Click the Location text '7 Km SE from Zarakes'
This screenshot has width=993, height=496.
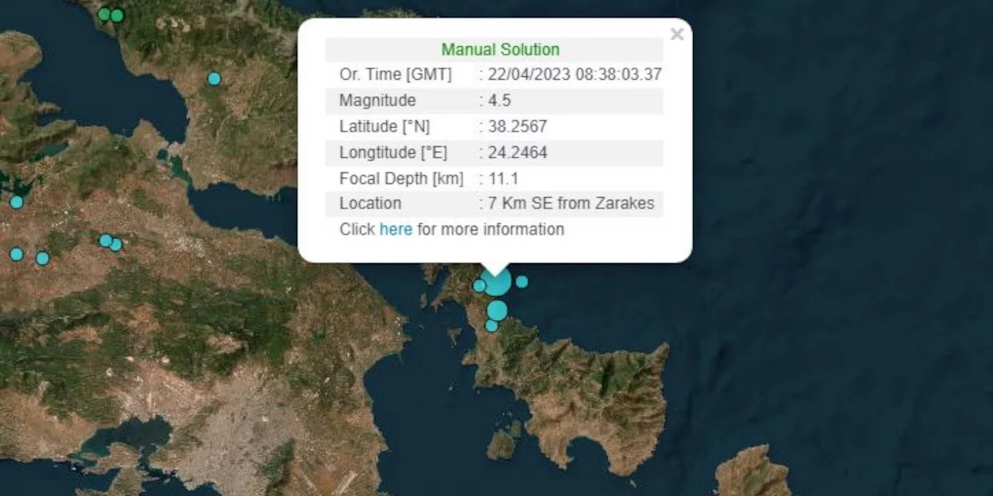(570, 204)
